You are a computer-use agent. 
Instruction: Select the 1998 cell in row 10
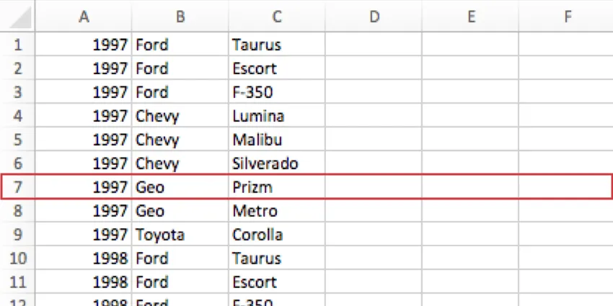(84, 258)
